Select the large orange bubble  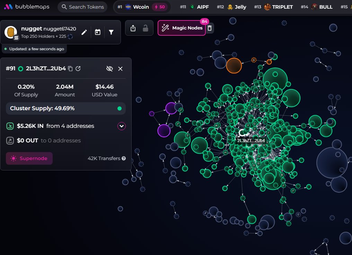click(234, 65)
